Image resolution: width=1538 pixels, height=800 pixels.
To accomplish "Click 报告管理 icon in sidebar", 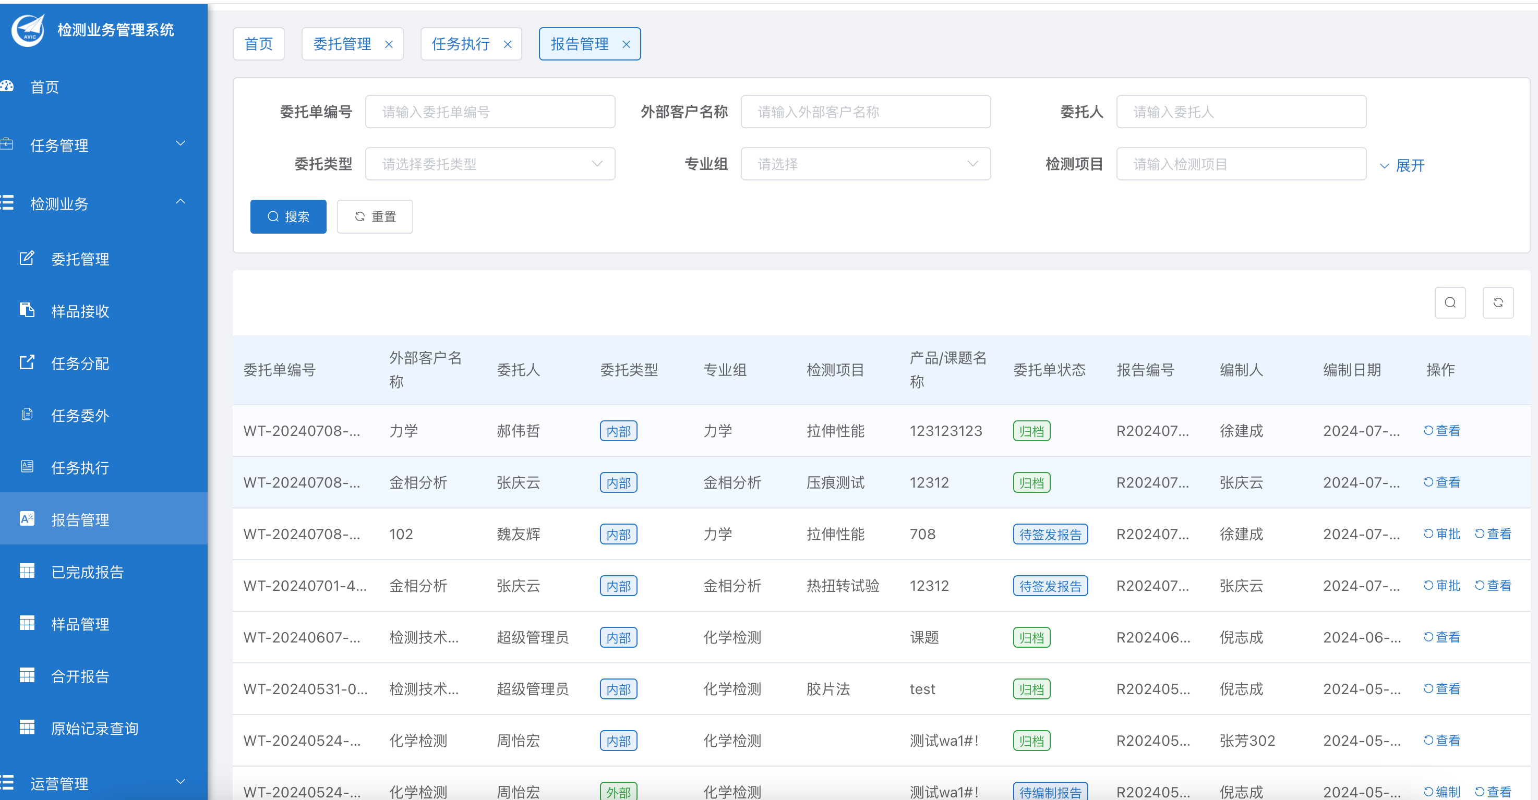I will 27,519.
